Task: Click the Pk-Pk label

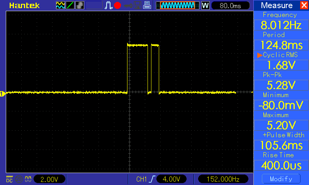Action: pos(272,75)
